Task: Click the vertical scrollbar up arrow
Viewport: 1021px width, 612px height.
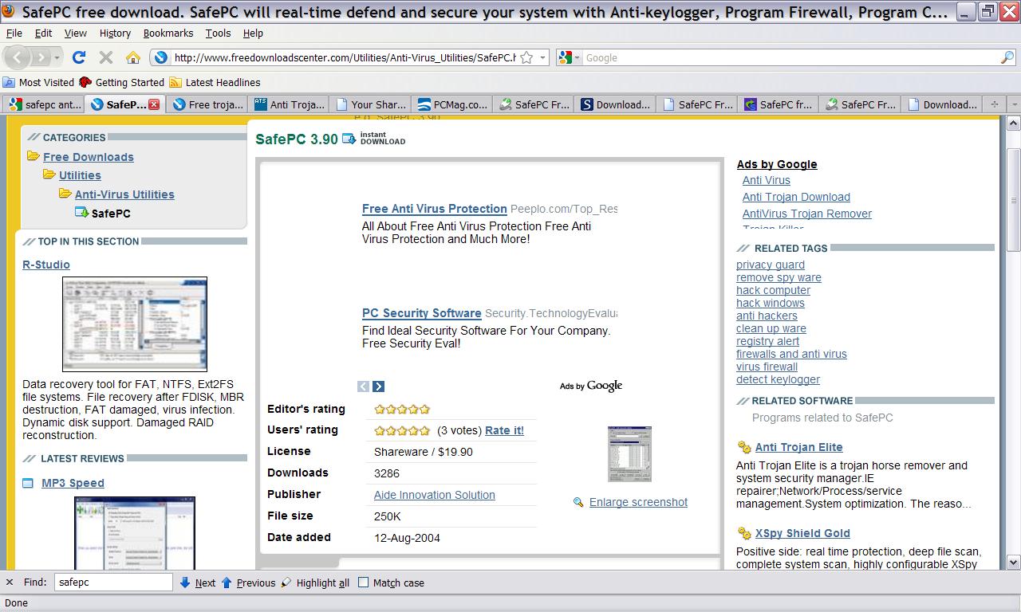Action: tap(1014, 123)
